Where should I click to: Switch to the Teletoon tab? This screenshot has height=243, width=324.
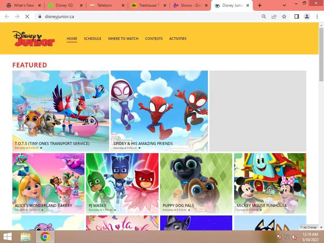point(104,6)
